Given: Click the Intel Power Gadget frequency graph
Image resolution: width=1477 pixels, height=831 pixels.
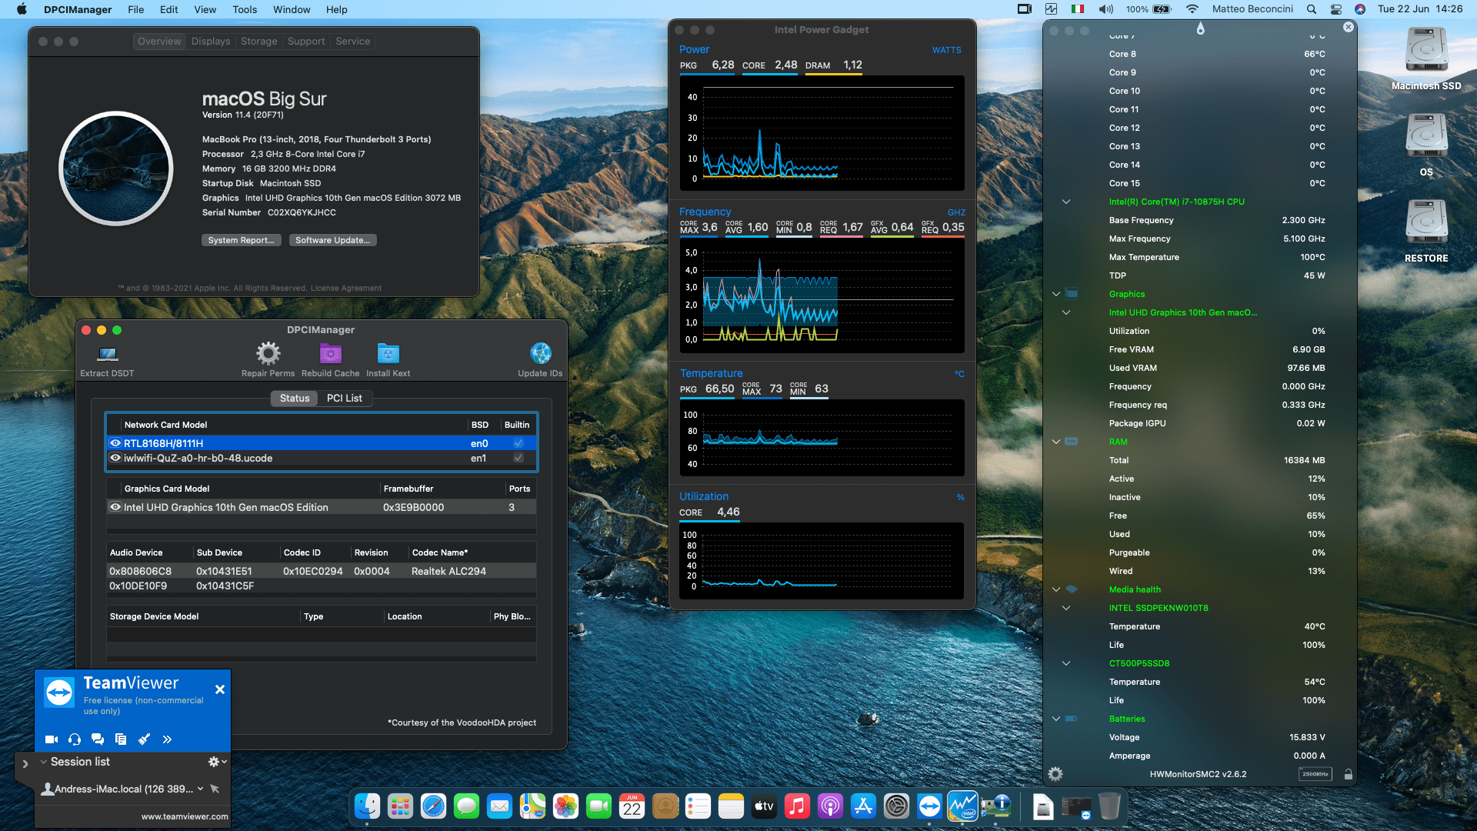Looking at the screenshot, I should coord(822,296).
